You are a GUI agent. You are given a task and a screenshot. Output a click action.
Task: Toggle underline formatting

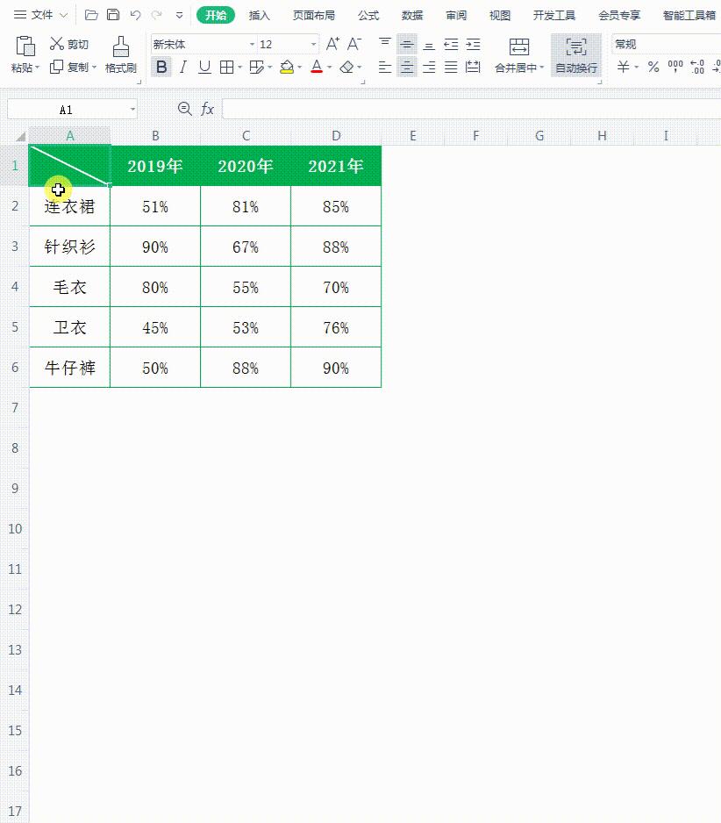pyautogui.click(x=204, y=67)
